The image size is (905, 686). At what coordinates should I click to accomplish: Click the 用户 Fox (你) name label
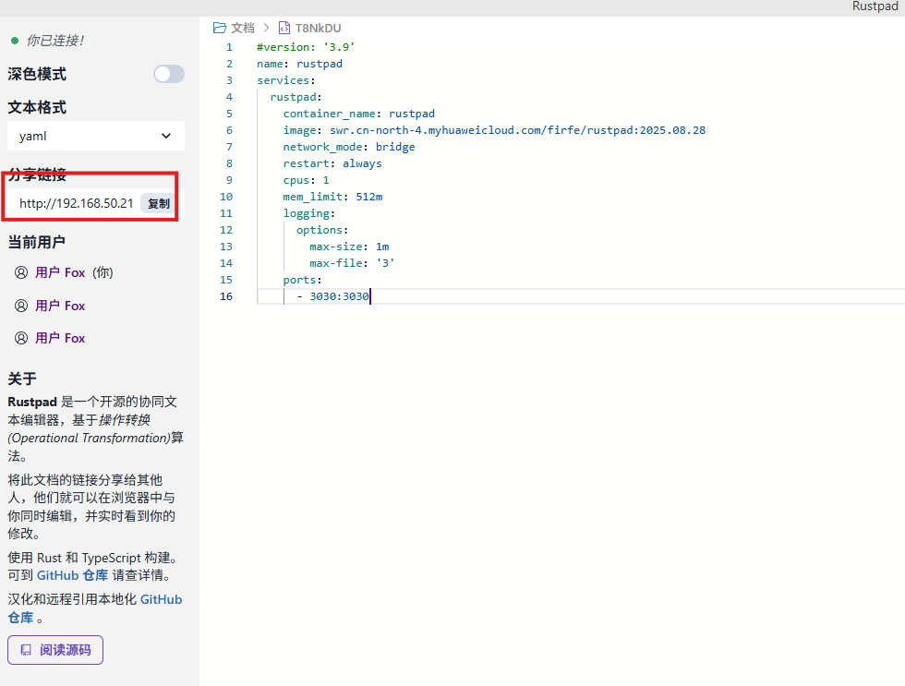tap(60, 272)
